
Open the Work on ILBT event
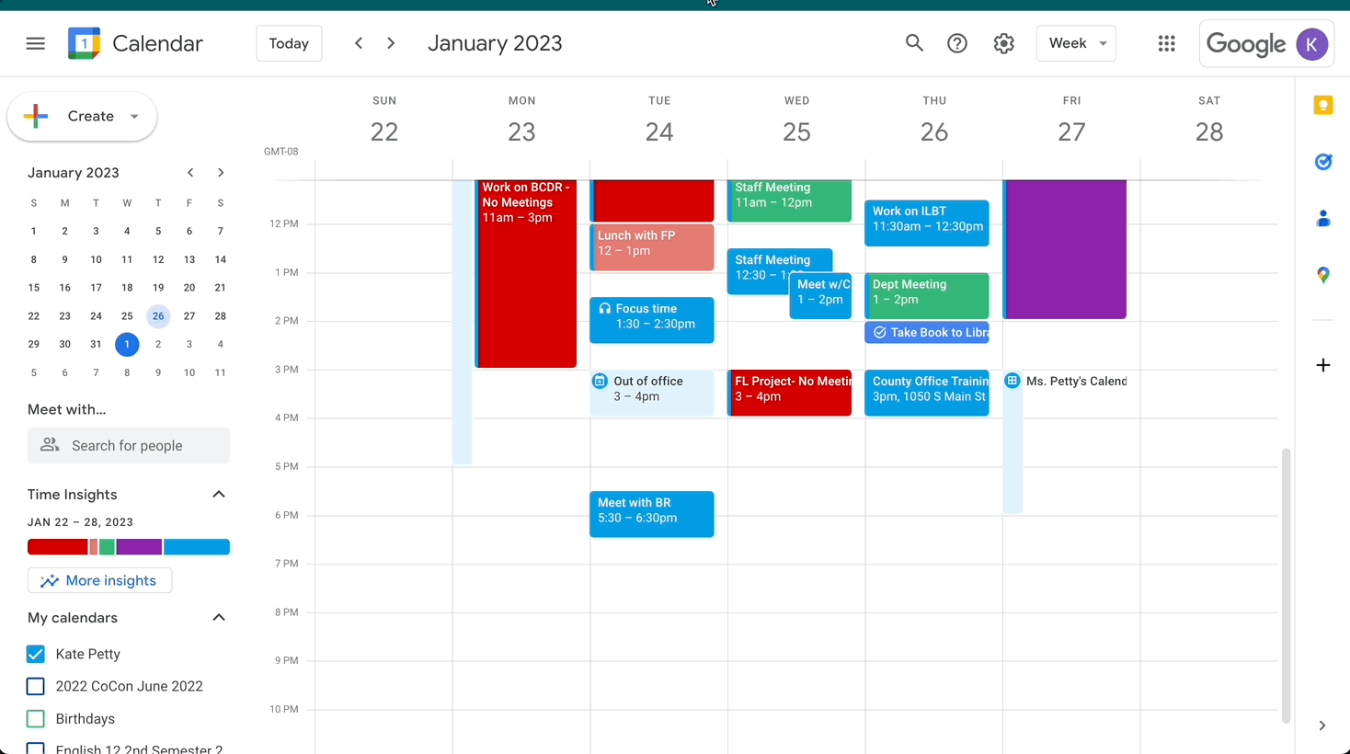[x=927, y=223]
